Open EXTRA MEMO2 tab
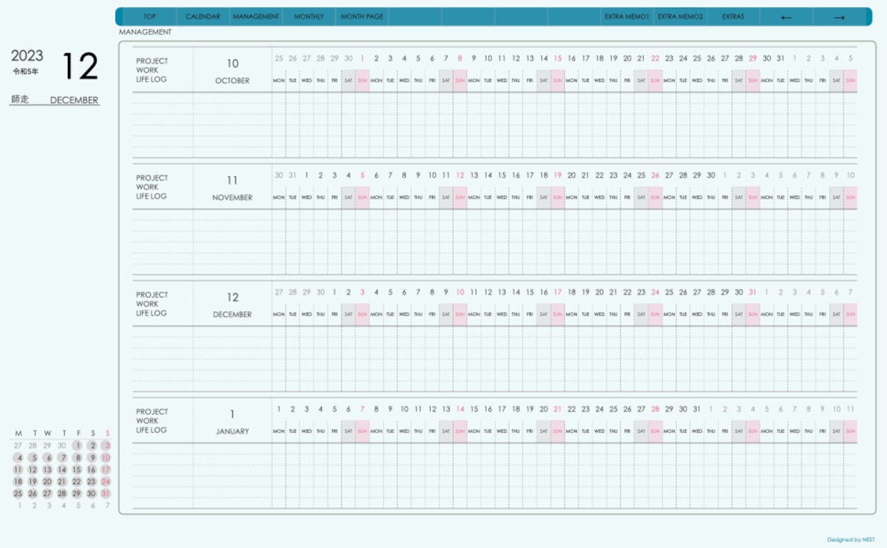The height and width of the screenshot is (548, 887). 680,17
